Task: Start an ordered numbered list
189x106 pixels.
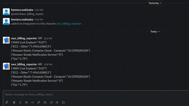Action: 45,102
